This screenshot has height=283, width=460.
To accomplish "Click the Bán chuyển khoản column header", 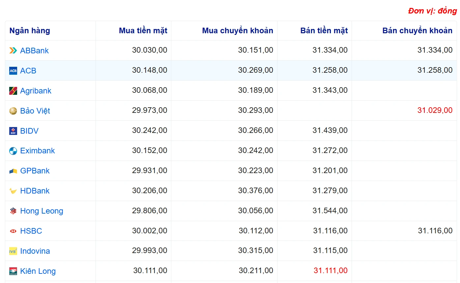I will [417, 31].
